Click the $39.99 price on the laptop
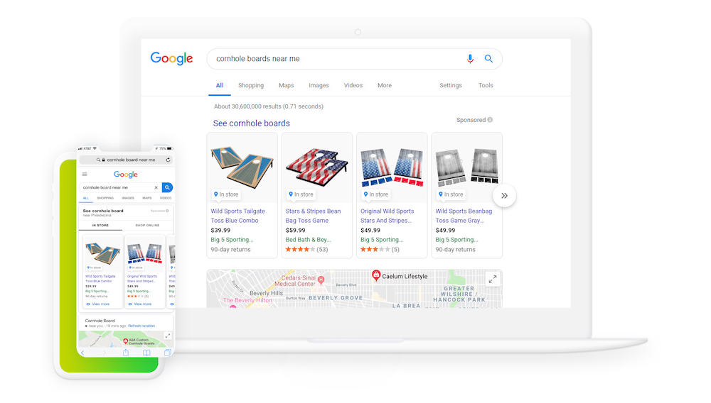The height and width of the screenshot is (403, 711). tap(220, 230)
